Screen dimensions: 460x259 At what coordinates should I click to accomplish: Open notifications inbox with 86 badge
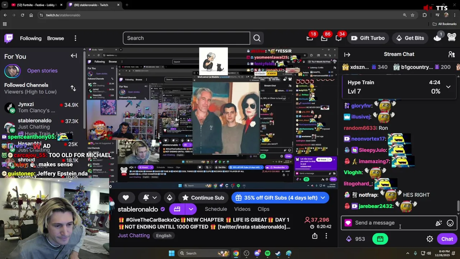[324, 38]
